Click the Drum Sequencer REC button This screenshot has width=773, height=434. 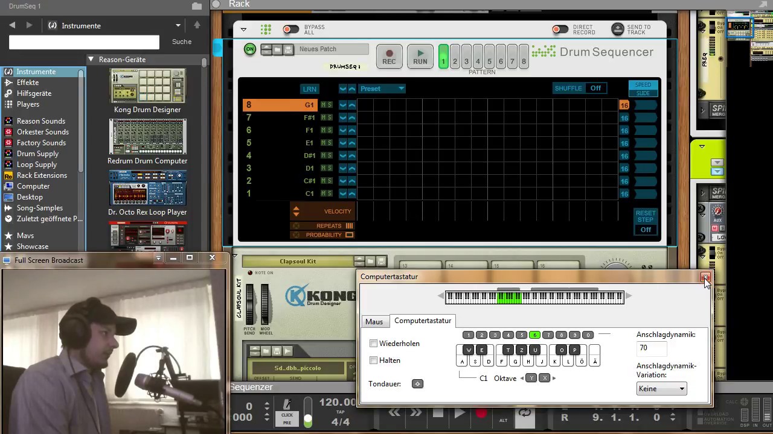[389, 57]
